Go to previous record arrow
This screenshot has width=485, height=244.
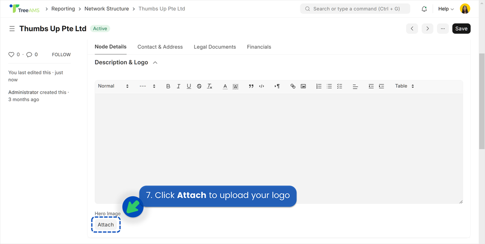(412, 28)
